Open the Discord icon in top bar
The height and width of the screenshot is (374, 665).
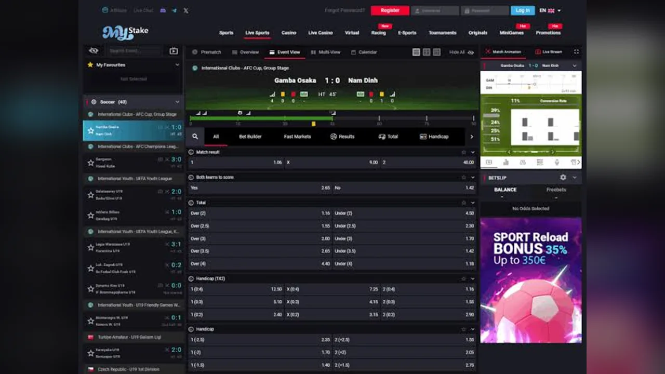(x=163, y=10)
